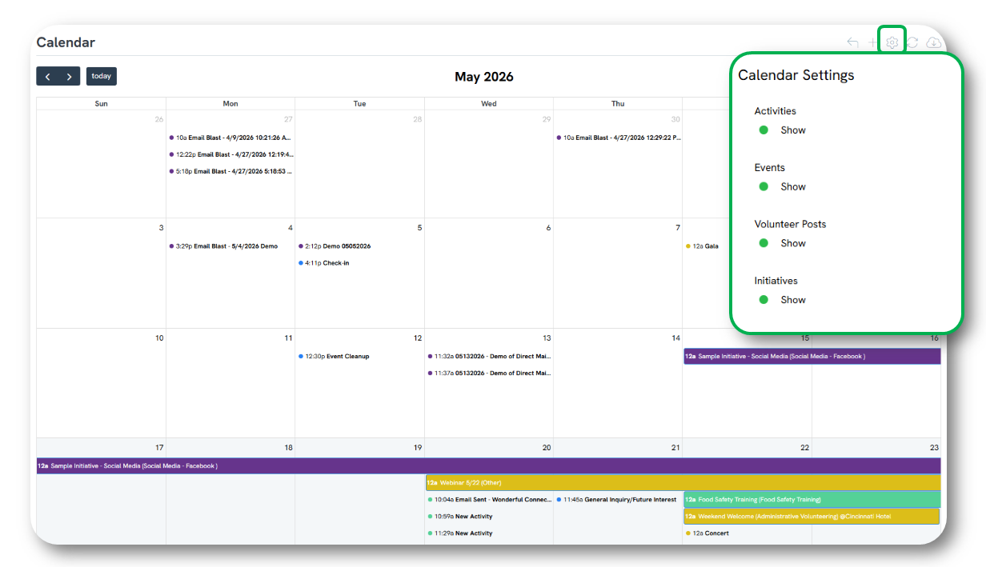Open 5:18p Email Blast event
986x567 pixels.
click(x=230, y=171)
